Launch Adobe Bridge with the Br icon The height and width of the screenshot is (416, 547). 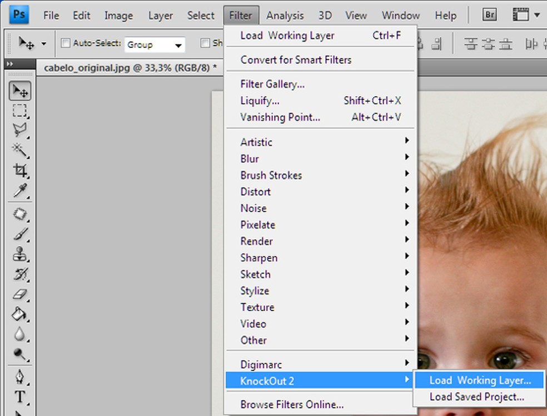tap(489, 14)
